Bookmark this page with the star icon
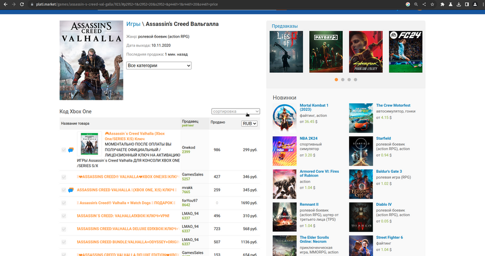Screen dimensions: 485x256 (x=432, y=4)
